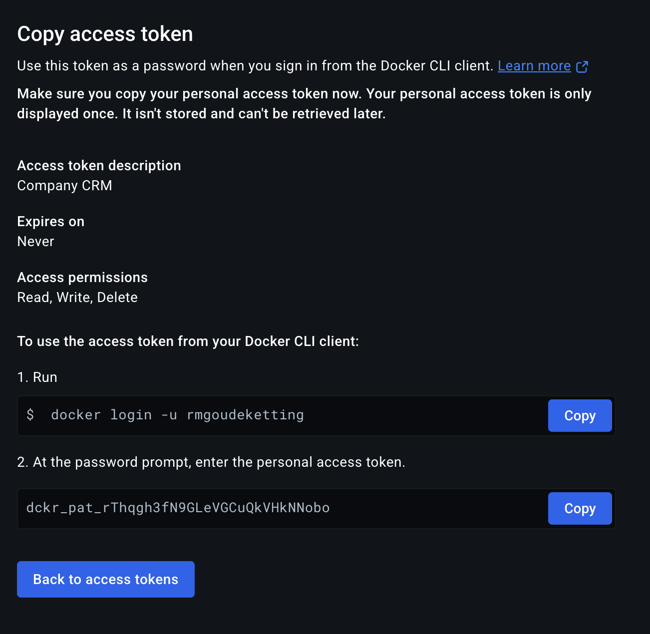Click the external link icon beside Learn more

tap(582, 66)
